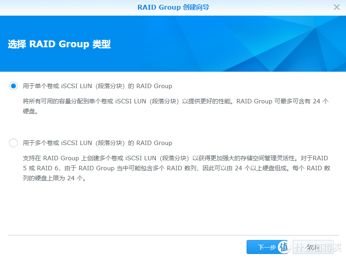The height and width of the screenshot is (258, 346).
Task: Click the blue geometric banner background
Action: (x=241, y=44)
